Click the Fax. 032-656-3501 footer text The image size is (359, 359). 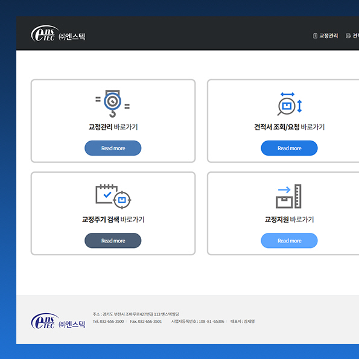coord(146,322)
